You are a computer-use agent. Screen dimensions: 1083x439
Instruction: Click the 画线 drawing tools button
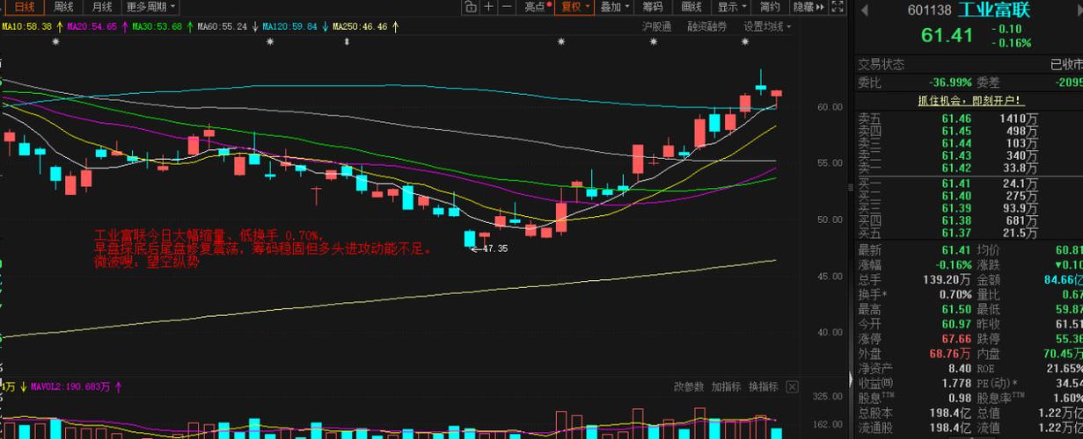click(692, 7)
